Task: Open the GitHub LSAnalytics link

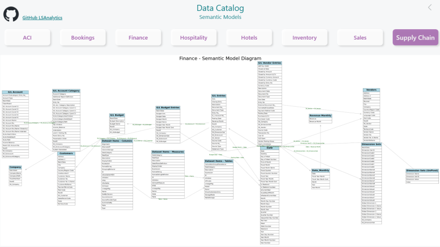Action: pos(42,18)
